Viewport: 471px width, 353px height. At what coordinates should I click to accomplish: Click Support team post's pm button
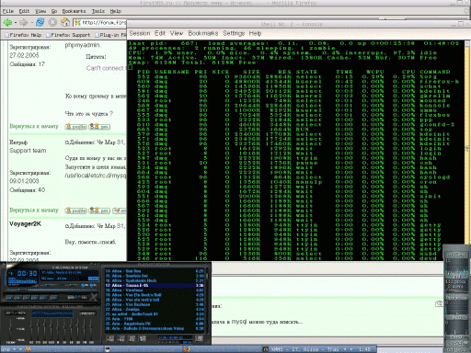[x=99, y=211]
